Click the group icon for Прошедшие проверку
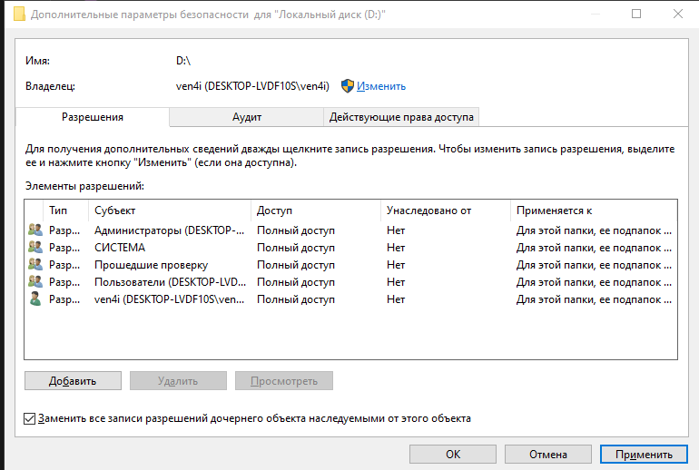 click(x=35, y=265)
